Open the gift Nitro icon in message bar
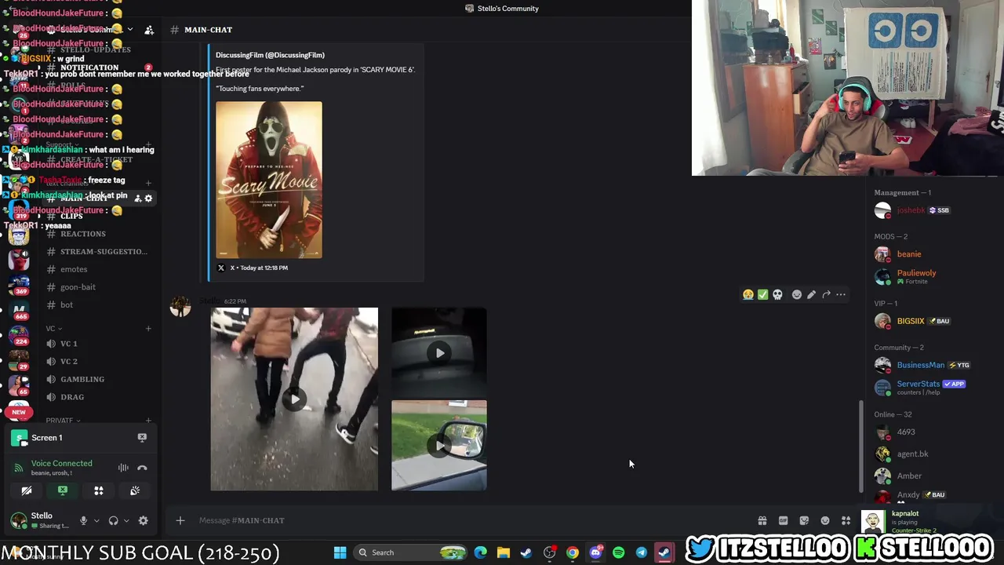 tap(762, 520)
